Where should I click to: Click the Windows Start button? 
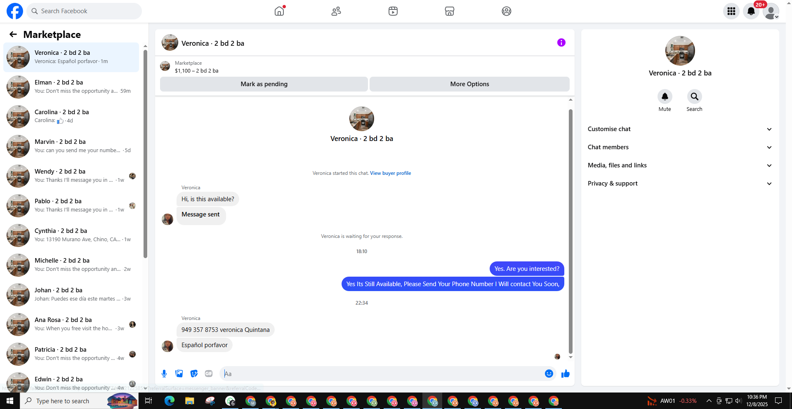[x=10, y=401]
